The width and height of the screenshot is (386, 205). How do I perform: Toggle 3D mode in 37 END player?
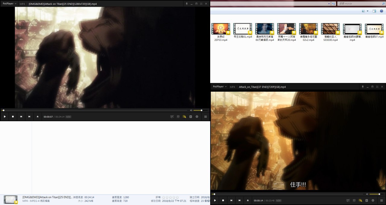click(354, 200)
